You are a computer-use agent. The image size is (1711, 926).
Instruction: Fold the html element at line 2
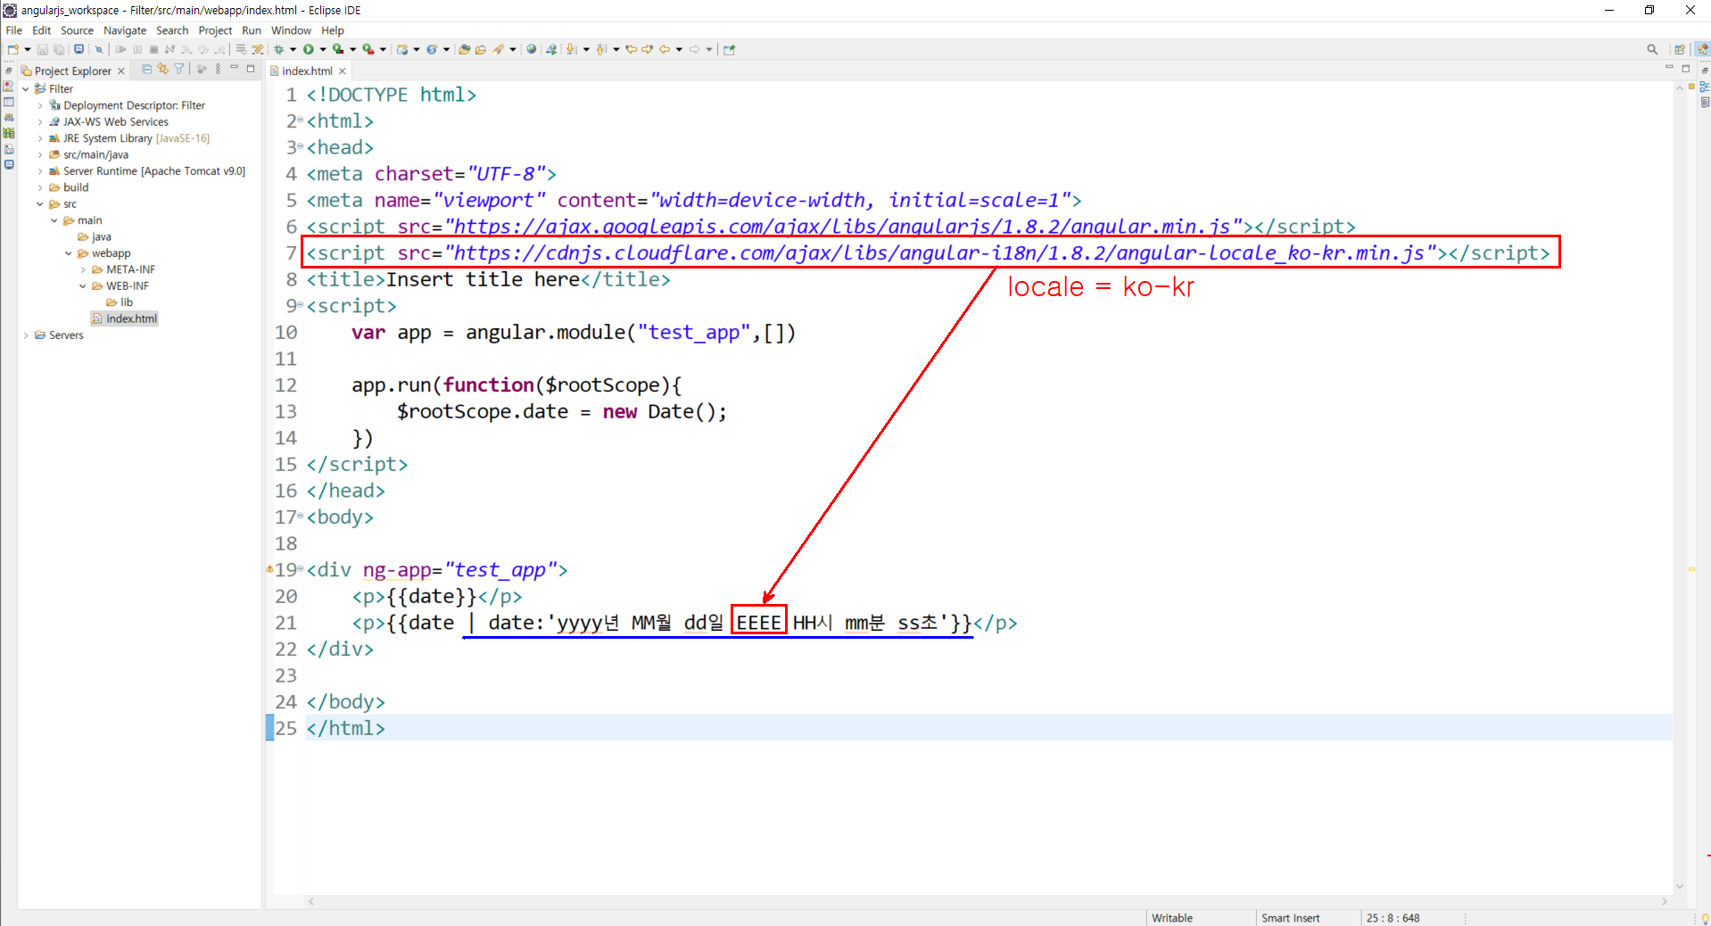(301, 120)
